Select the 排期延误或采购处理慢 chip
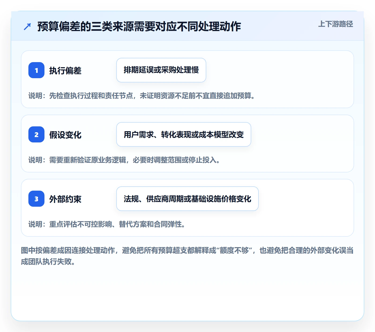Screen dimensions: 375x332 pyautogui.click(x=161, y=70)
